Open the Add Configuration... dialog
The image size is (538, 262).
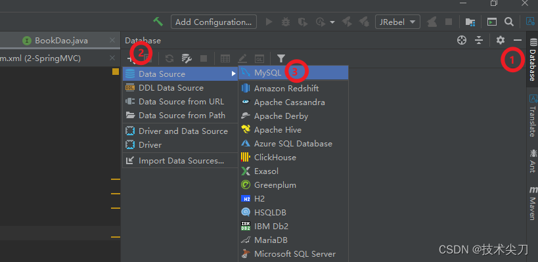pyautogui.click(x=213, y=22)
